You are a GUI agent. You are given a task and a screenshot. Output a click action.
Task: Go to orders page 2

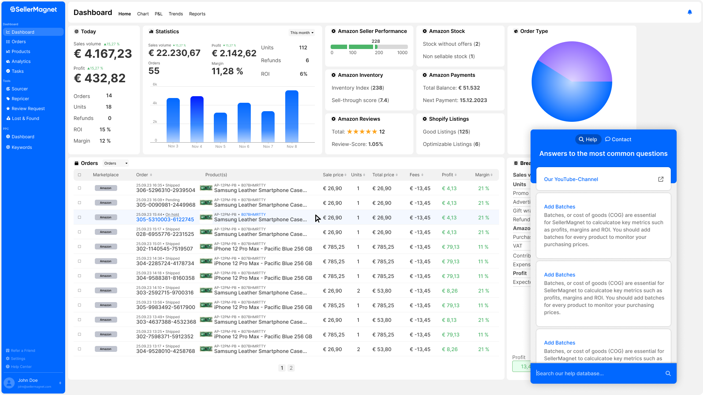(x=291, y=368)
